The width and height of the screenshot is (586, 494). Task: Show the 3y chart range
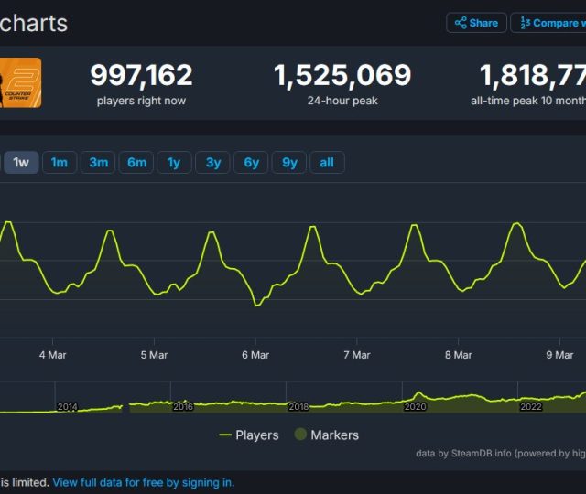[212, 163]
